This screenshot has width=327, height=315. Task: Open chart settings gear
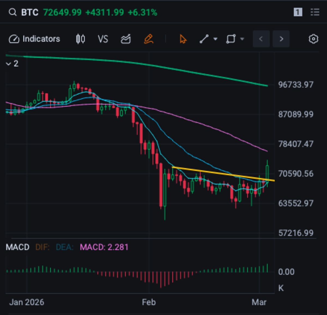[313, 39]
